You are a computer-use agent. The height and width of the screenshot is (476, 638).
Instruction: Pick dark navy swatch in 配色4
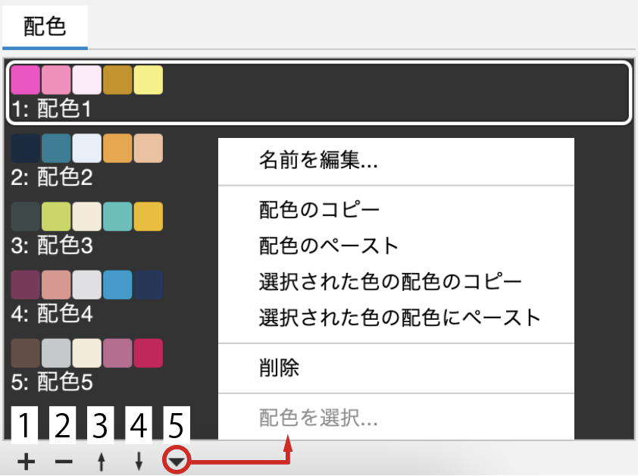coord(148,285)
